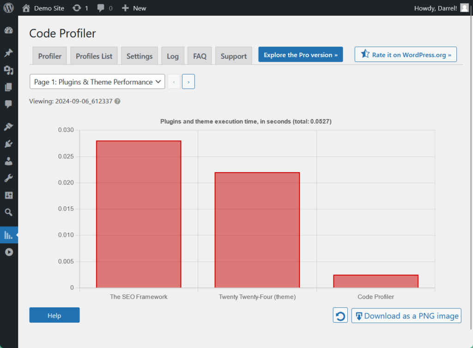The height and width of the screenshot is (348, 473).
Task: Open the SEO magnifier sidebar icon
Action: [x=9, y=212]
